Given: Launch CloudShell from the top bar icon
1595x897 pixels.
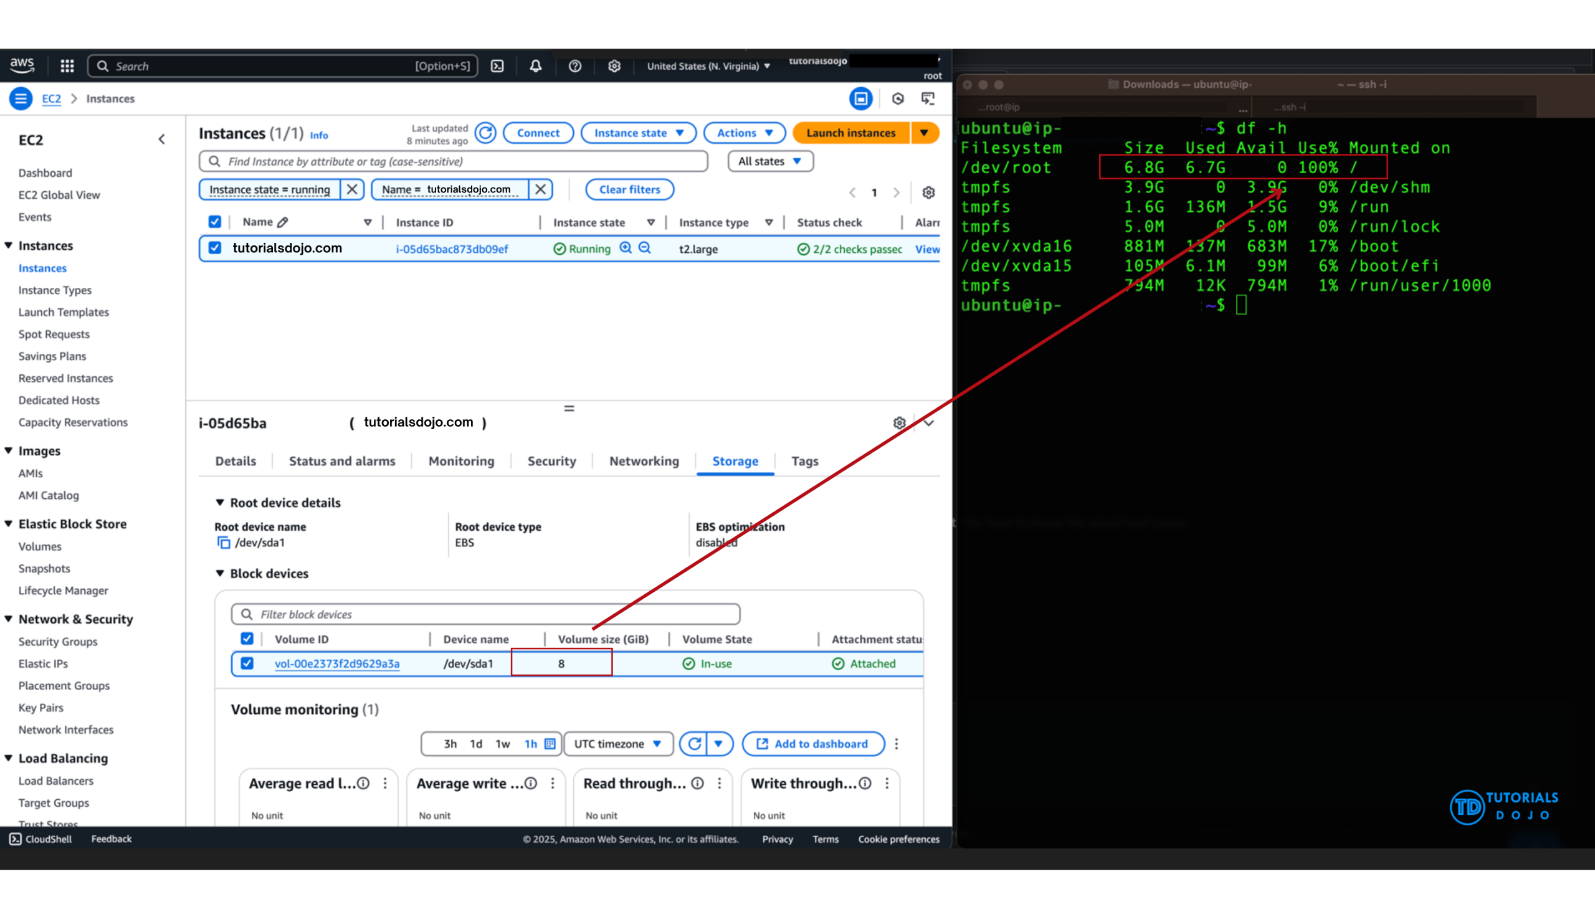Looking at the screenshot, I should click(x=497, y=65).
